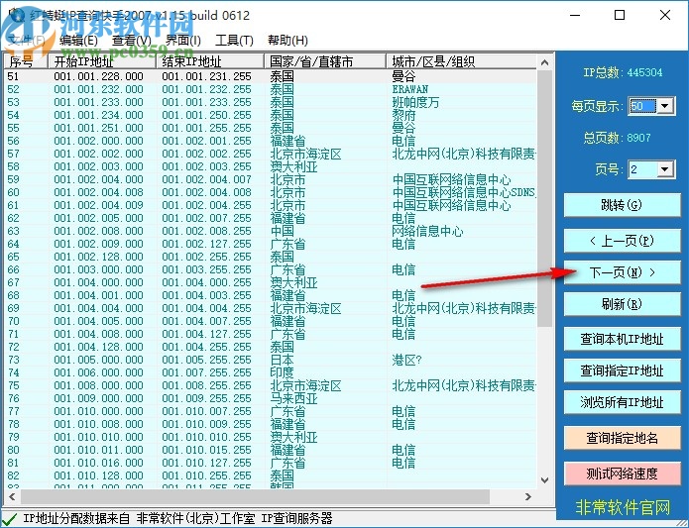Select row 76 马来西亚
Image resolution: width=689 pixels, height=528 pixels.
coord(271,398)
